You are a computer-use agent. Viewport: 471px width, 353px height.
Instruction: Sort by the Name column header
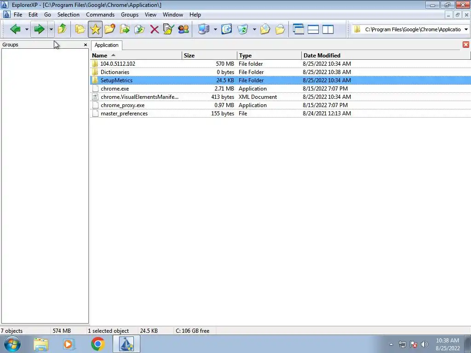pyautogui.click(x=136, y=56)
